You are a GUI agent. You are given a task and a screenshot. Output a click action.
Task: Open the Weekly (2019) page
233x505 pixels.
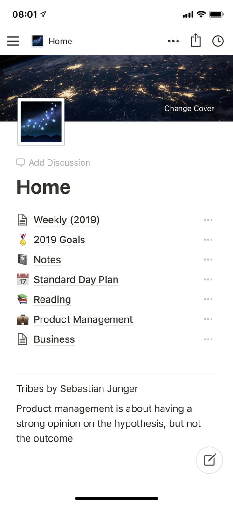pos(67,220)
